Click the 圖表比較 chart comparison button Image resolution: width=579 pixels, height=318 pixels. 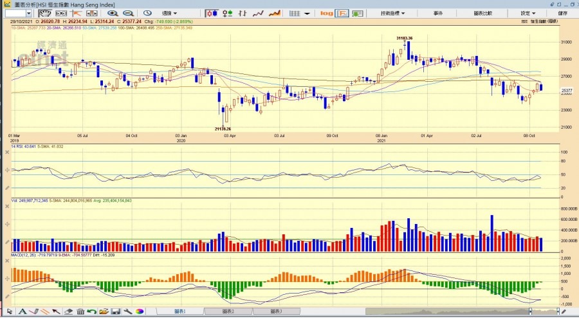pos(482,13)
